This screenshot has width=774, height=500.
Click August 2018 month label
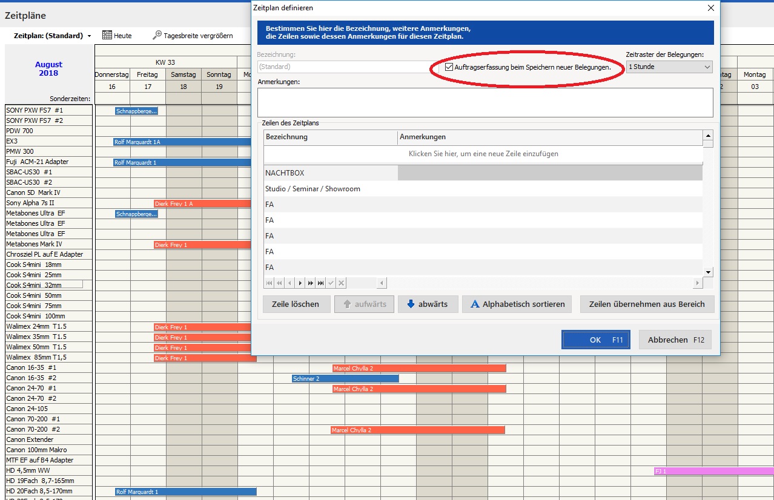pyautogui.click(x=48, y=68)
